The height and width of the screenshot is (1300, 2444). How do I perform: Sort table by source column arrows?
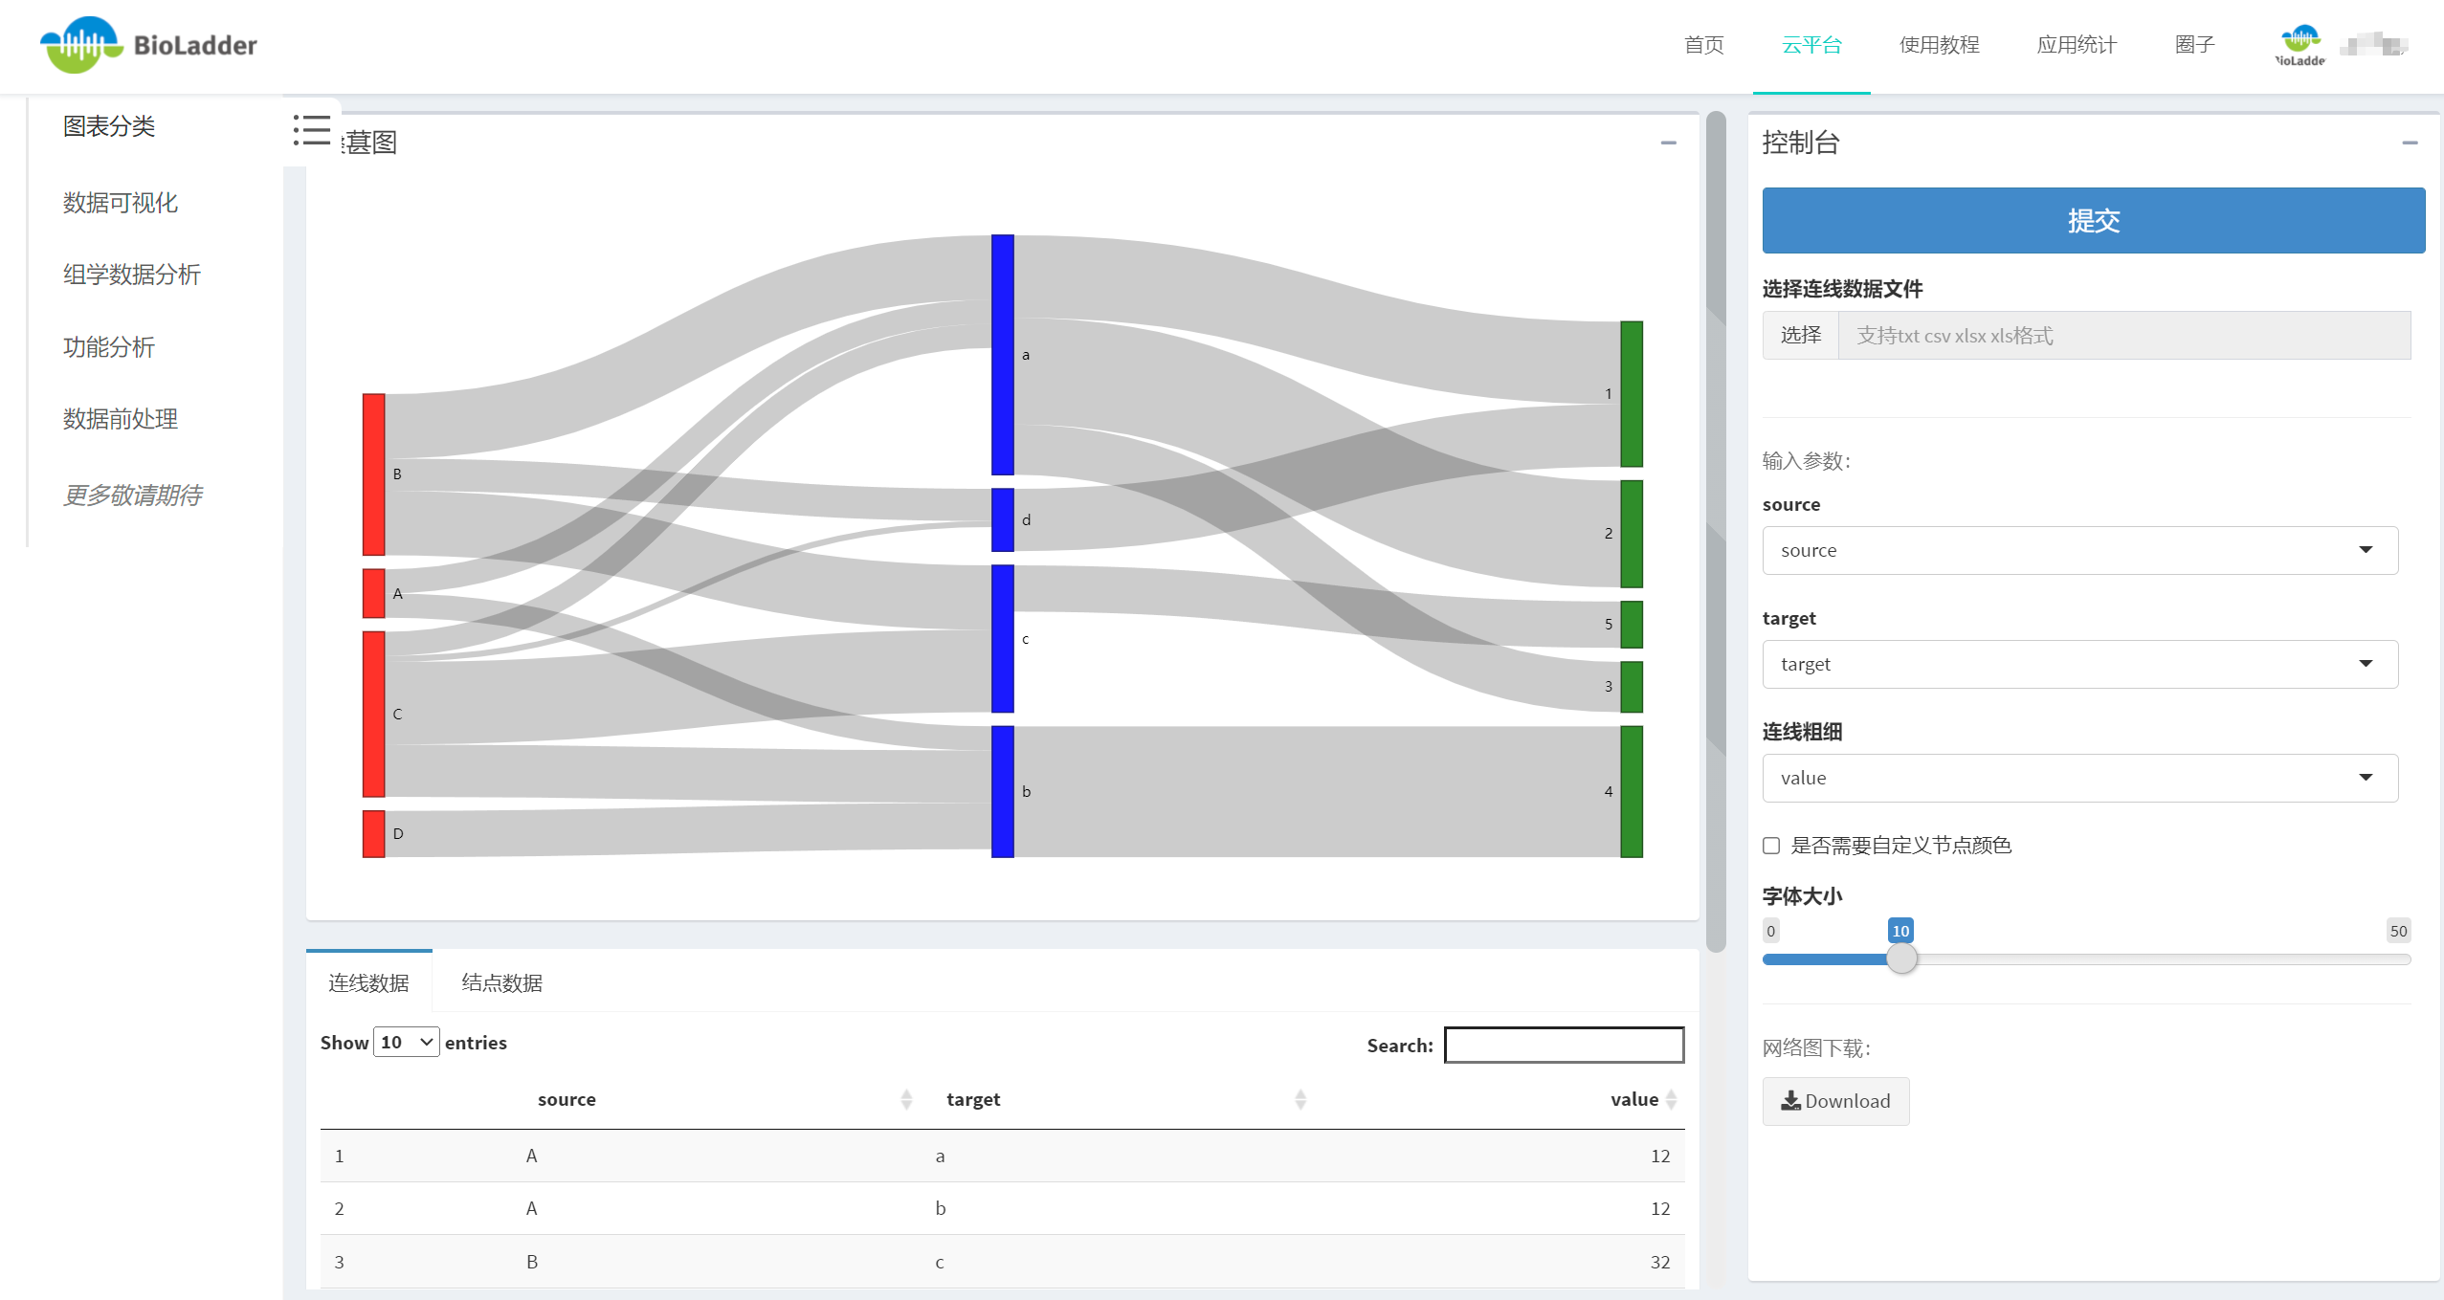pos(905,1099)
